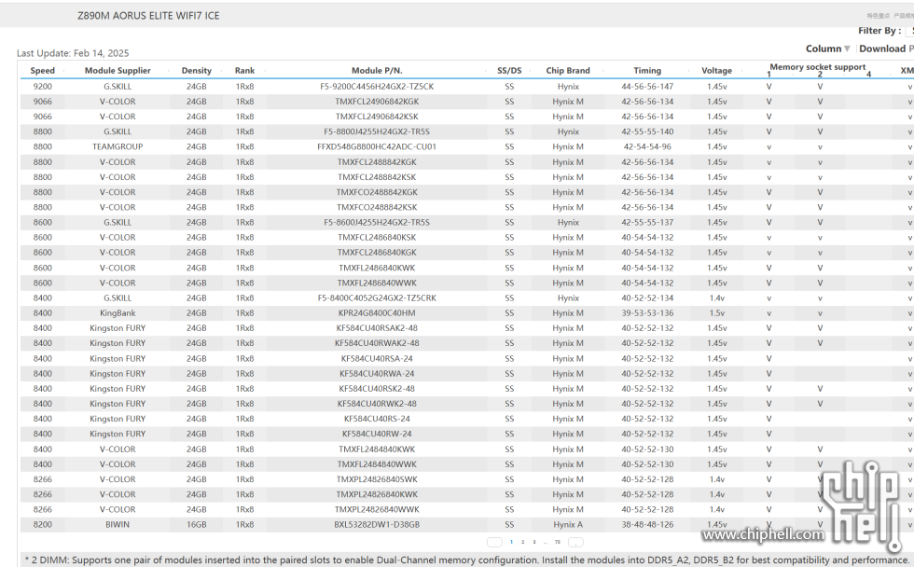Screen dimensions: 914x567
Task: Select part number F5-8400C4052G24GX2-TZ5CRK
Action: point(377,297)
